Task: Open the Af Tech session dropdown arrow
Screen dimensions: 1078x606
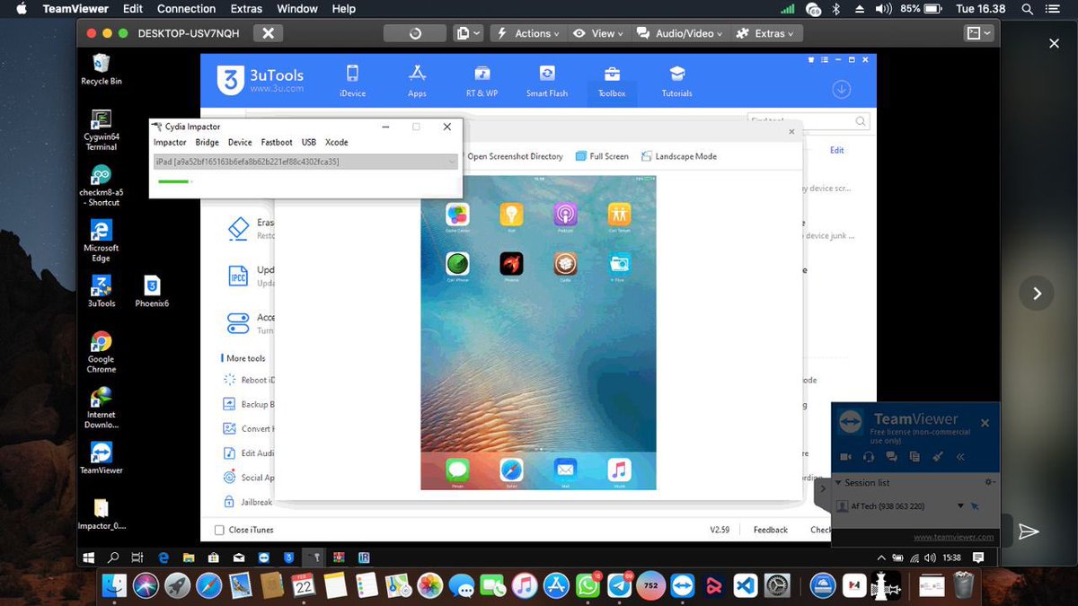Action: 960,506
